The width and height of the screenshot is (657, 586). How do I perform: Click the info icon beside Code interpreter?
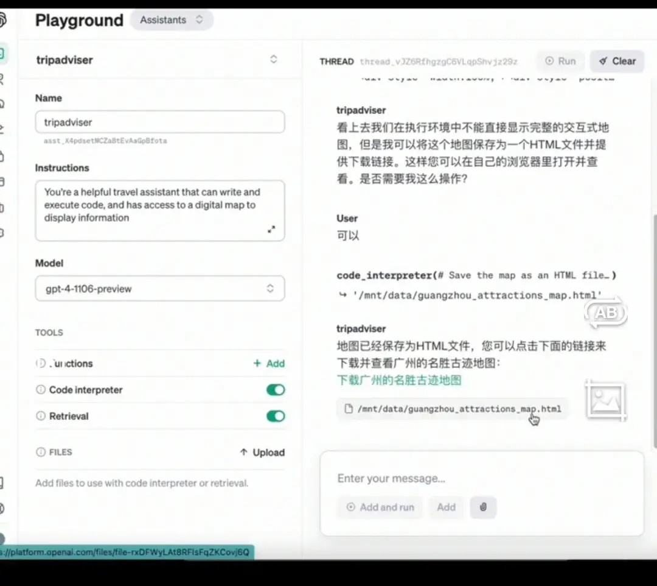pos(41,390)
